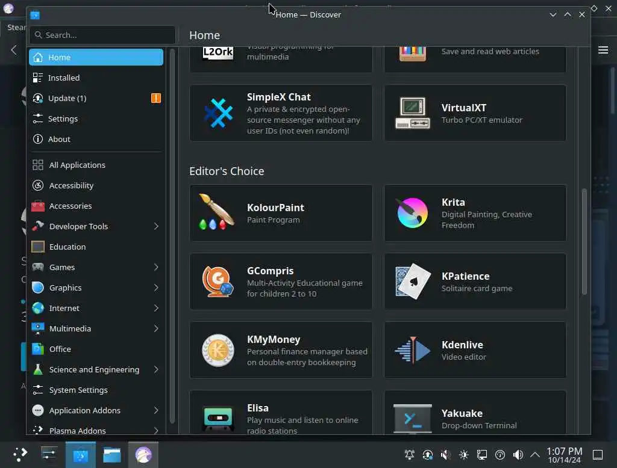Click the All Applications grid icon
This screenshot has height=468, width=617.
38,165
